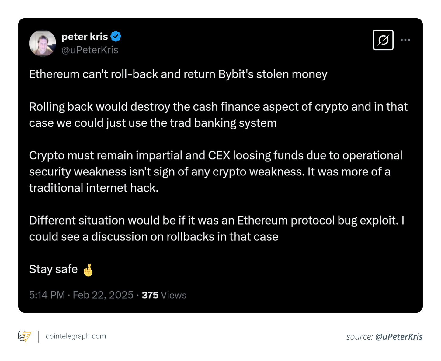441x361 pixels.
Task: Select the ellipsis dots next to the Grok icon
Action: tap(405, 40)
